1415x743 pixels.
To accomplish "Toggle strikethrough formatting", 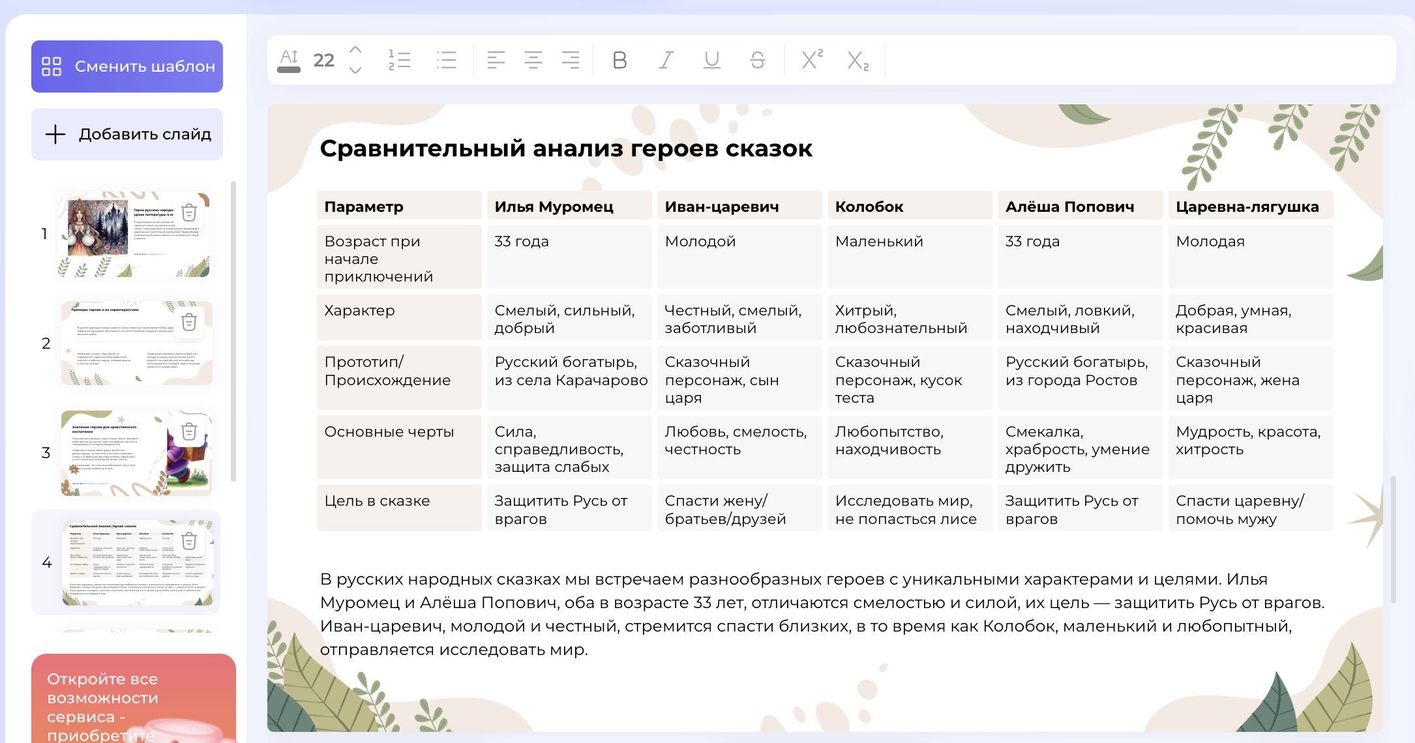I will 758,60.
